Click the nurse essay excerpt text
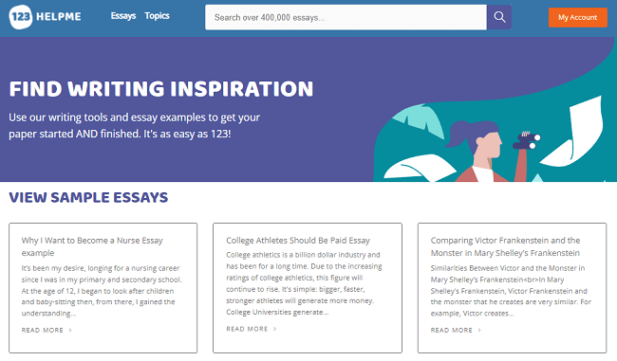This screenshot has height=361, width=617. point(102,291)
